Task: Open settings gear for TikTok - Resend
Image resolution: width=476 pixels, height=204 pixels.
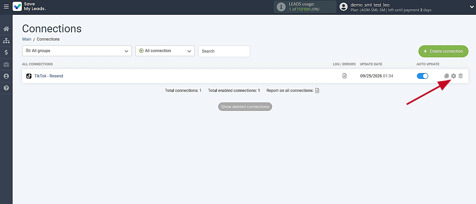Action: [453, 76]
